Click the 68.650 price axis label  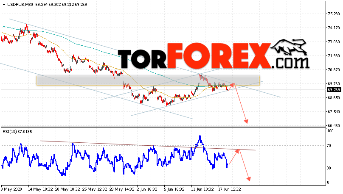click(334, 98)
